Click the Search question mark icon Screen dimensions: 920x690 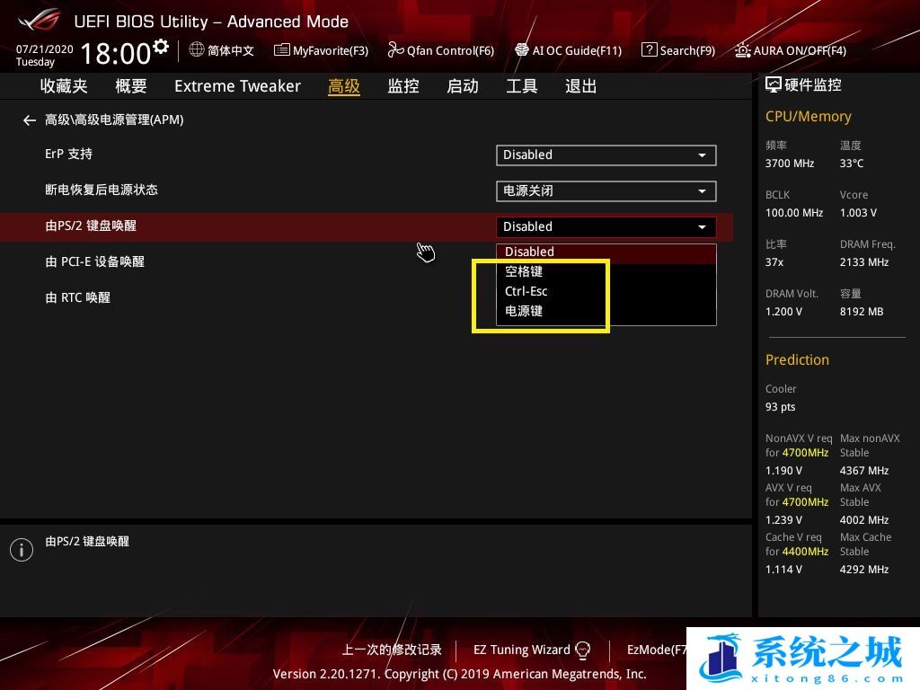[649, 50]
